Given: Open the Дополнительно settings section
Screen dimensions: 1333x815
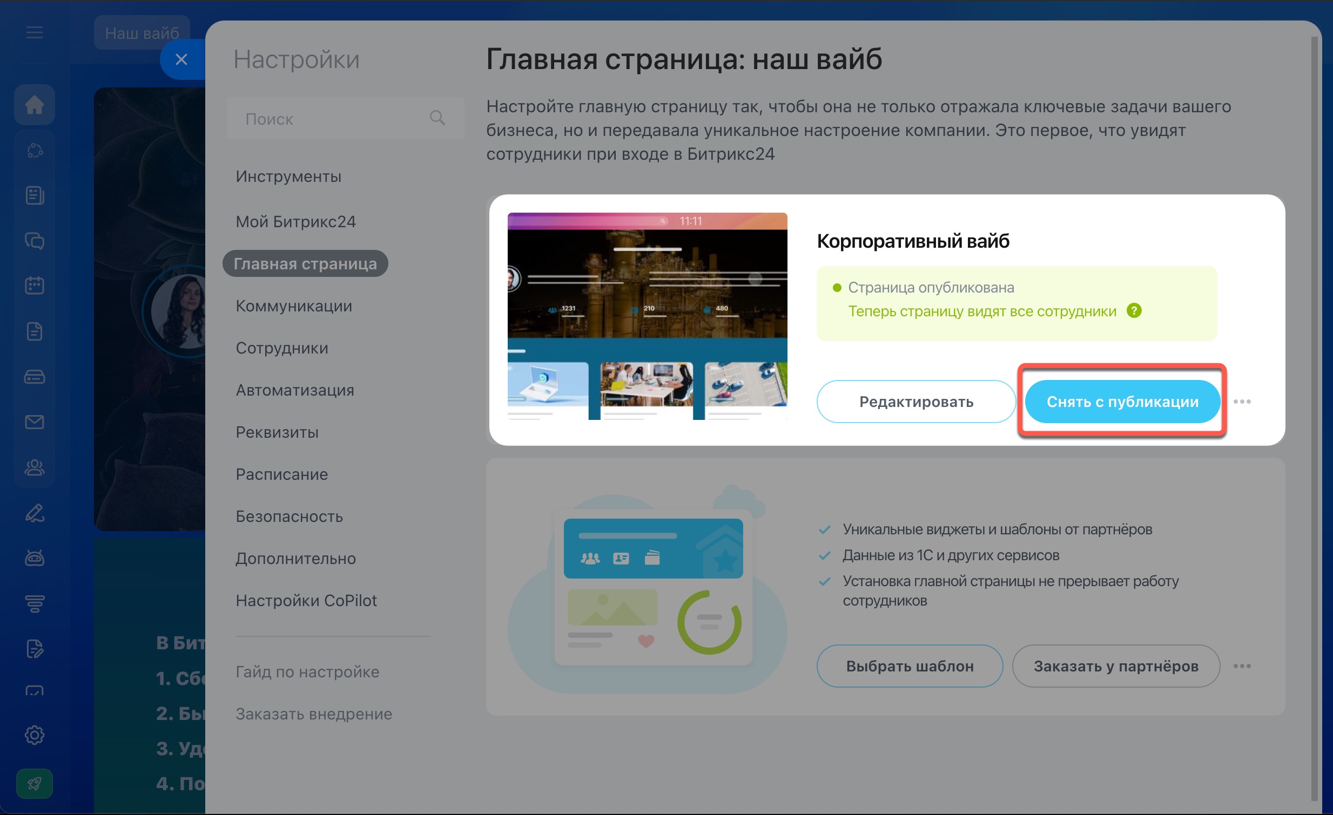Looking at the screenshot, I should tap(296, 558).
